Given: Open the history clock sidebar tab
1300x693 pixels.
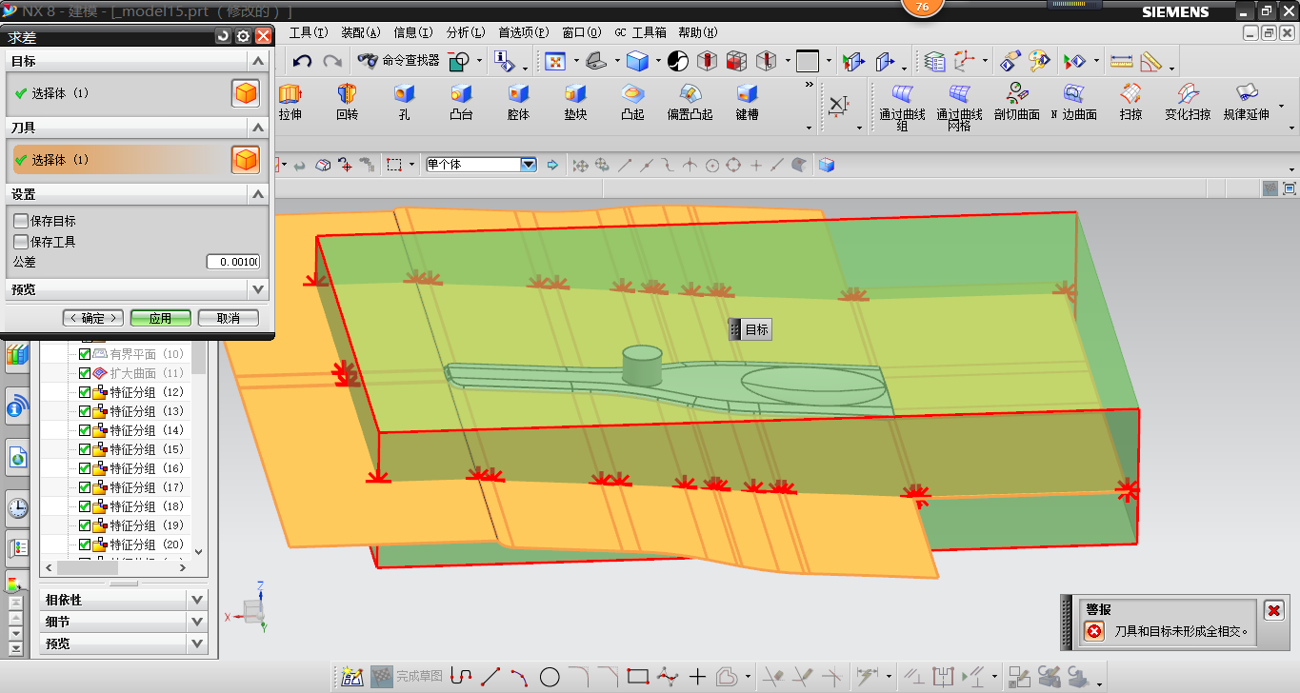Looking at the screenshot, I should (18, 507).
